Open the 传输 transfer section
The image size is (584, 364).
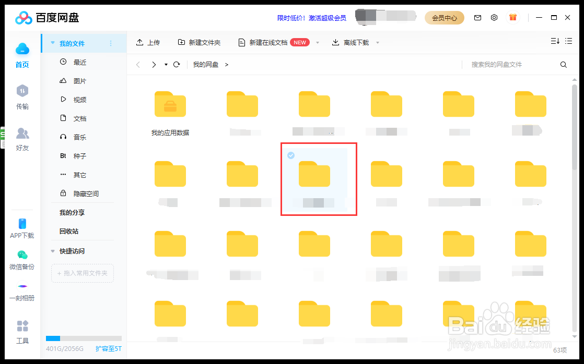coord(22,97)
